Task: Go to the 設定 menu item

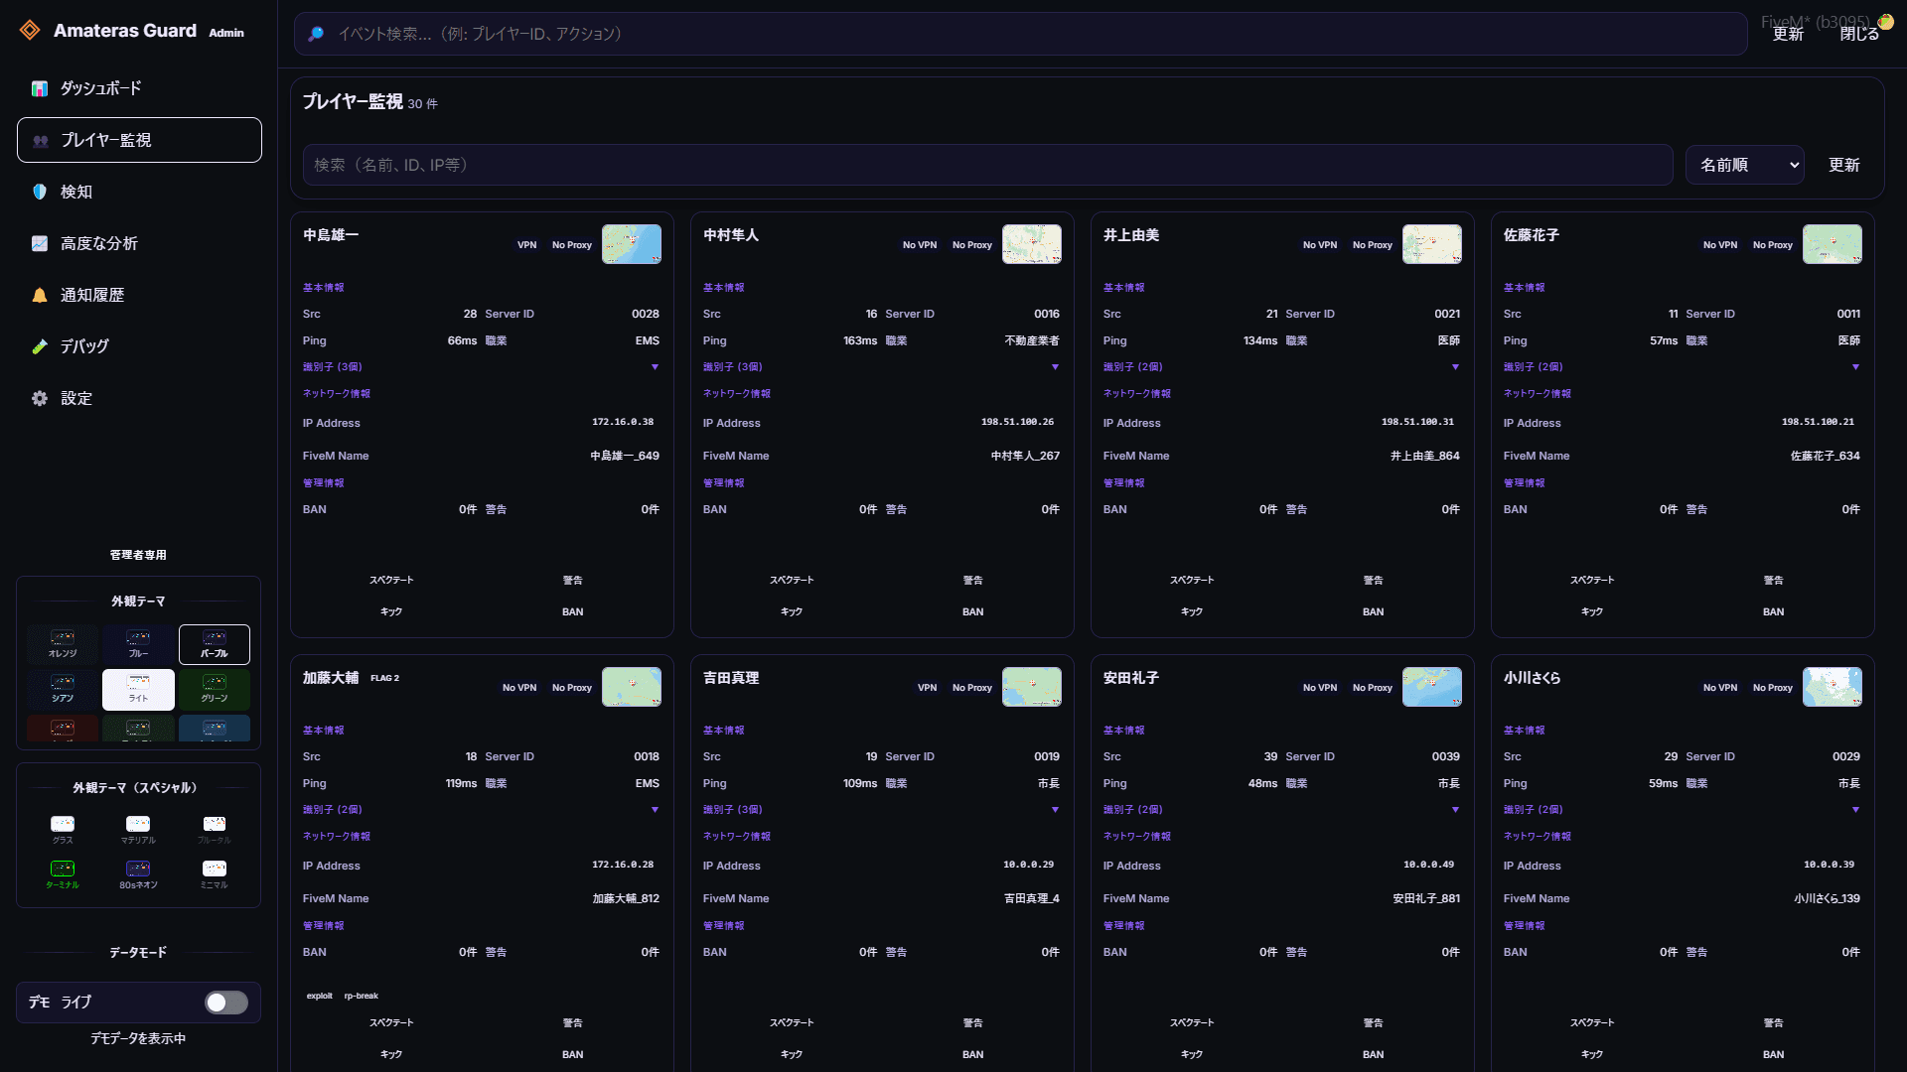Action: pos(139,398)
